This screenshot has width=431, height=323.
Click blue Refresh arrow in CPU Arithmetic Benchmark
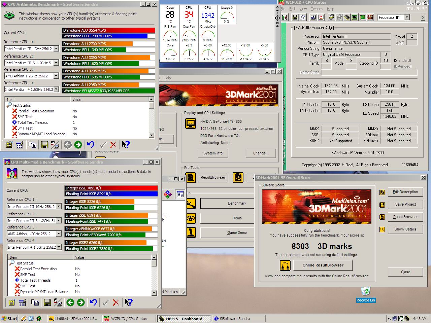coord(91,145)
